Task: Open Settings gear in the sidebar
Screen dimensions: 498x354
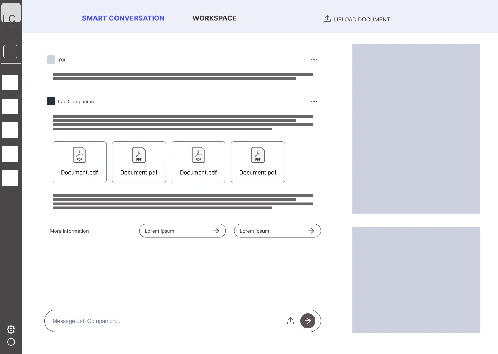Action: tap(11, 329)
